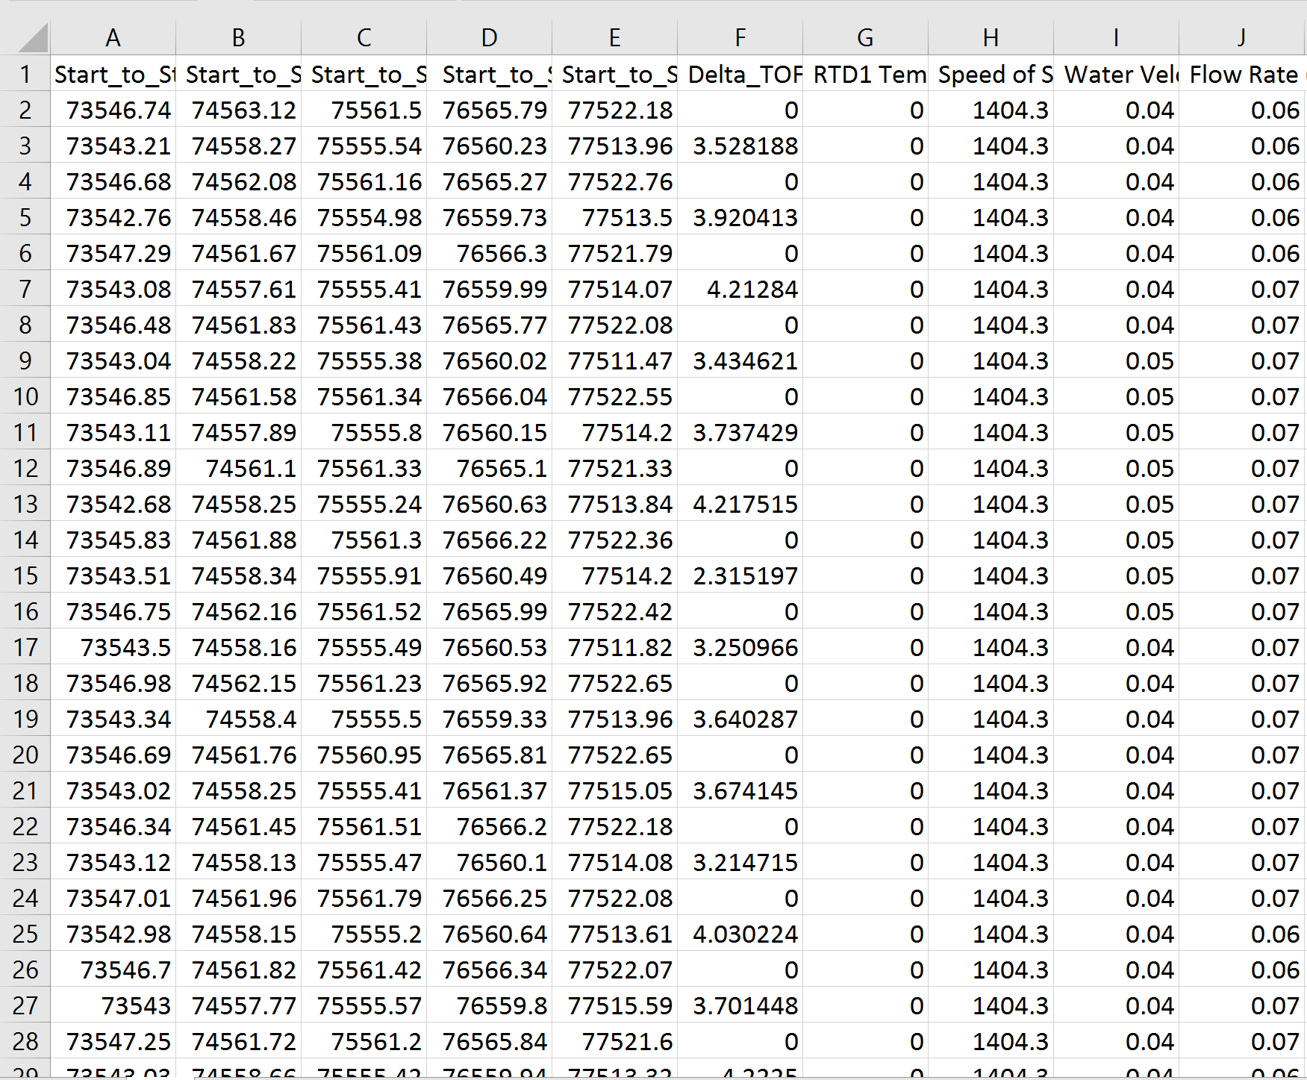Image resolution: width=1307 pixels, height=1080 pixels.
Task: Click cell B19 with 74558.4
Action: 238,719
